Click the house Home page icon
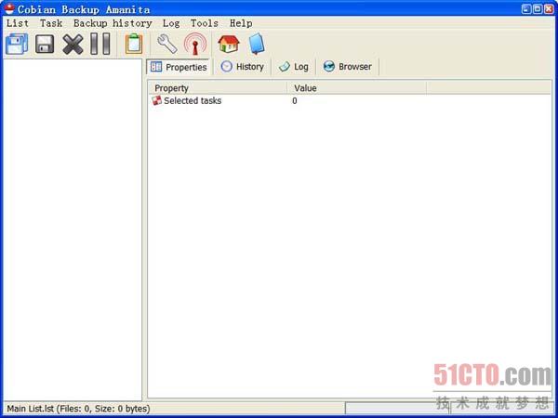 point(229,44)
